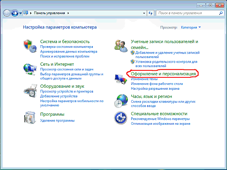Screen dimensions: 227x170
Task: Open Часы, язык и регион category
Action: [x=151, y=96]
